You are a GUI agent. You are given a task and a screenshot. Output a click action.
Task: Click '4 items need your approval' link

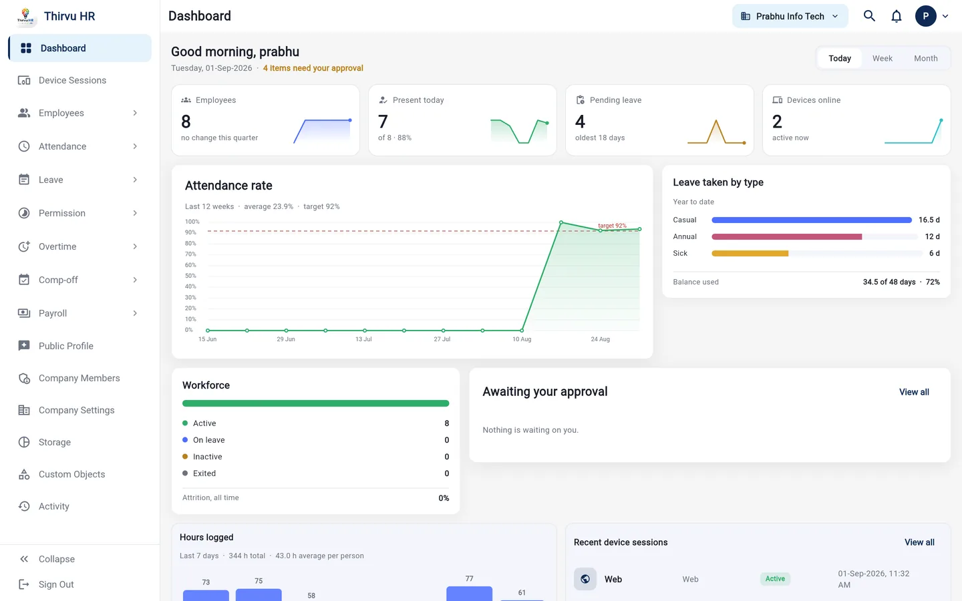pos(313,68)
